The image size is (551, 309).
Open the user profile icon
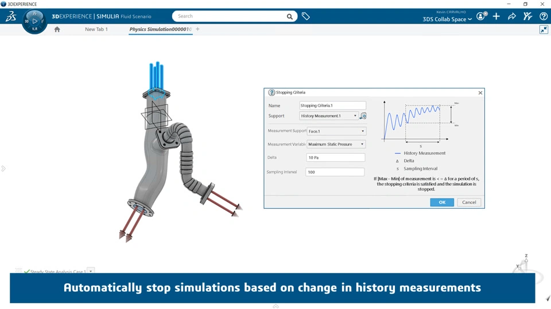[480, 17]
